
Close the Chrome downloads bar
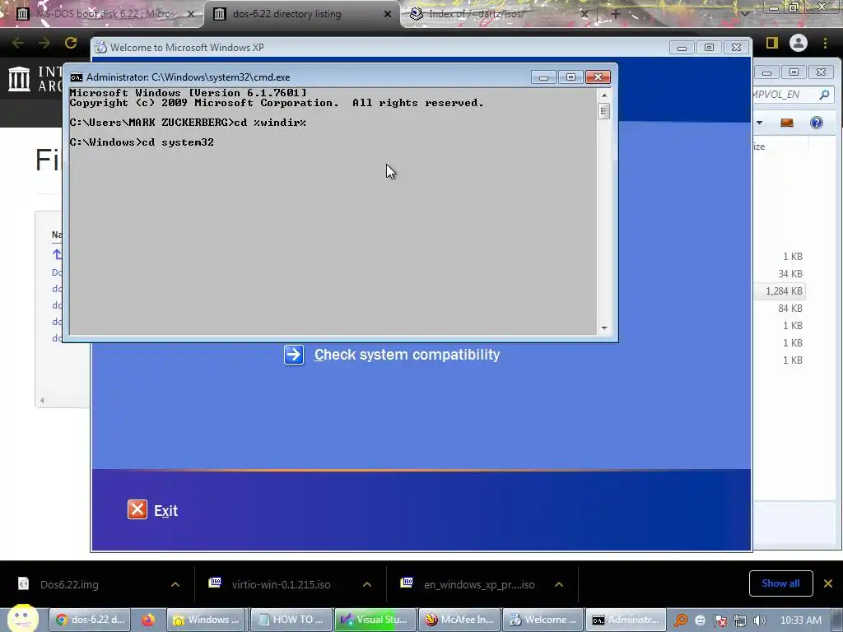click(828, 583)
